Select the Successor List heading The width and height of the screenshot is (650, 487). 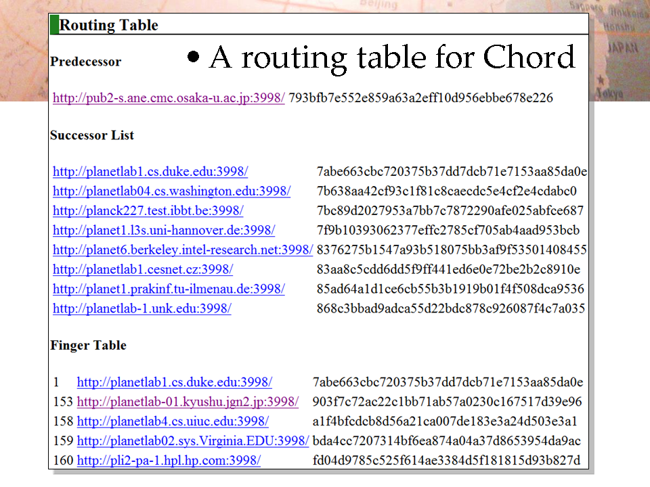pos(92,135)
